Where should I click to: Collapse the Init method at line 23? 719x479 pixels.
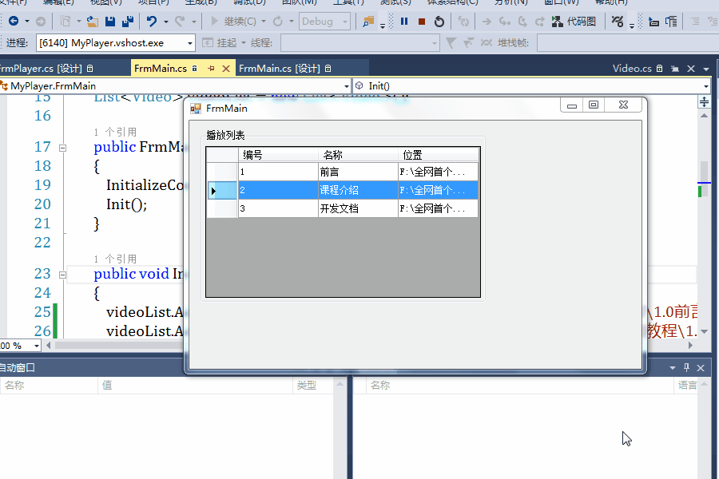coord(62,275)
